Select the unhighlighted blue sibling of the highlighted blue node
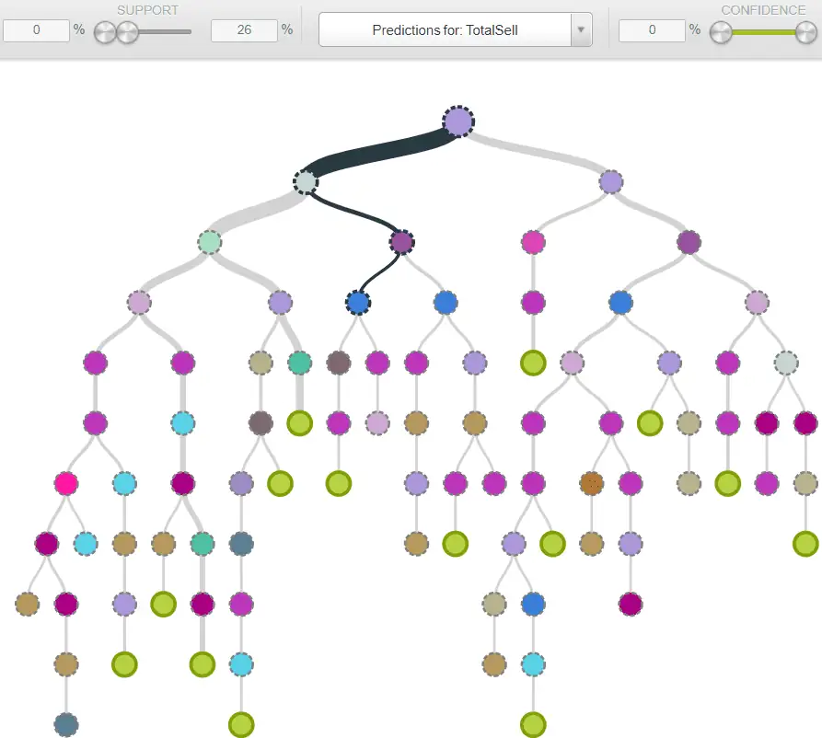Image resolution: width=822 pixels, height=738 pixels. coord(446,303)
